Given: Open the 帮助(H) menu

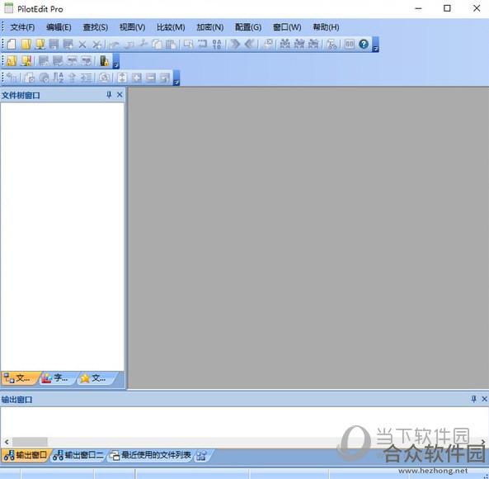Looking at the screenshot, I should click(x=326, y=27).
